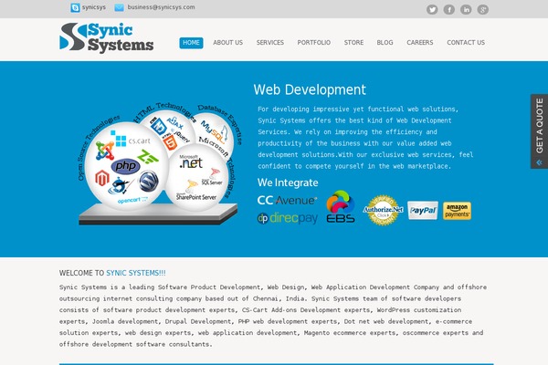Click the Zend Framework green logo

click(x=148, y=156)
